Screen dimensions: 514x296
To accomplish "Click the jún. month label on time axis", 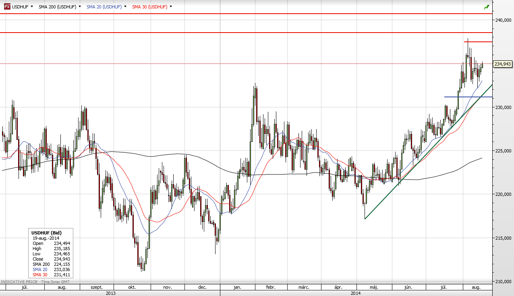I will coord(408,288).
